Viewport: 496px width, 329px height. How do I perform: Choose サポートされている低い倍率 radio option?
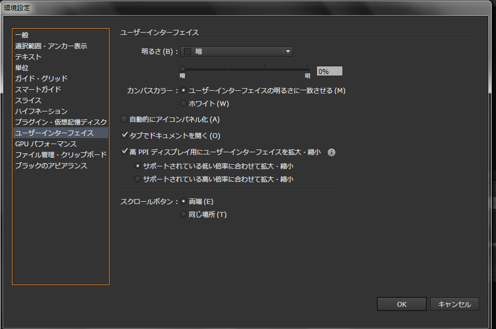point(138,166)
